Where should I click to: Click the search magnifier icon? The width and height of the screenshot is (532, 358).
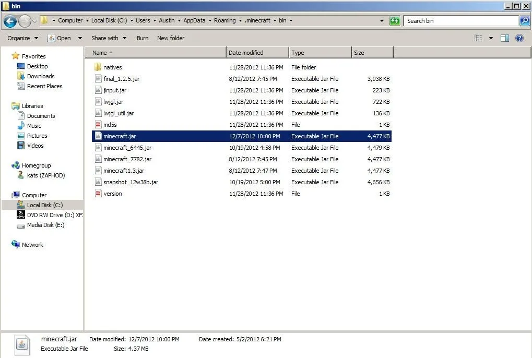525,21
